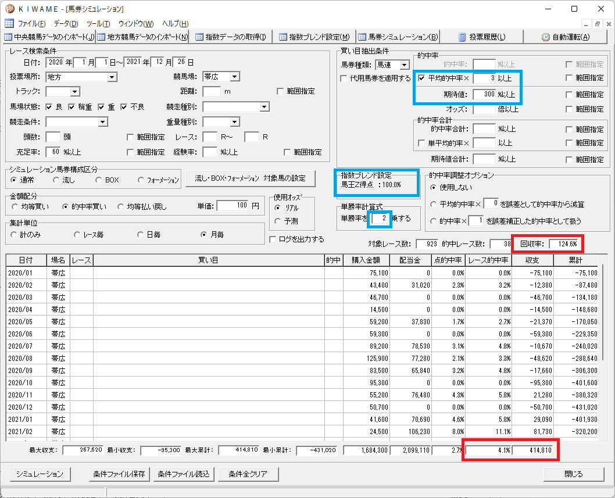Uncheck the 重 track condition checkbox

101,107
